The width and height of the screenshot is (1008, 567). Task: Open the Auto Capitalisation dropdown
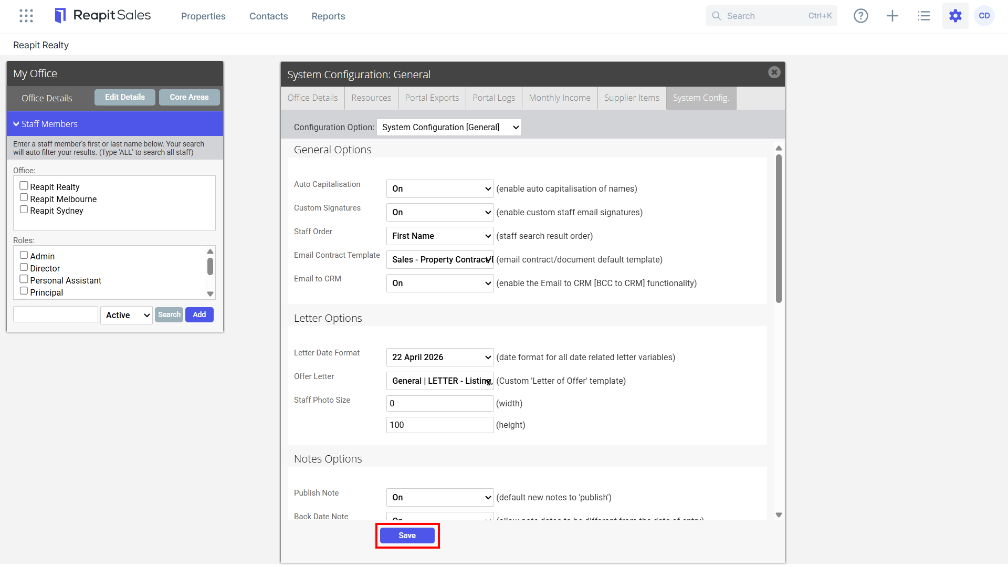click(440, 188)
